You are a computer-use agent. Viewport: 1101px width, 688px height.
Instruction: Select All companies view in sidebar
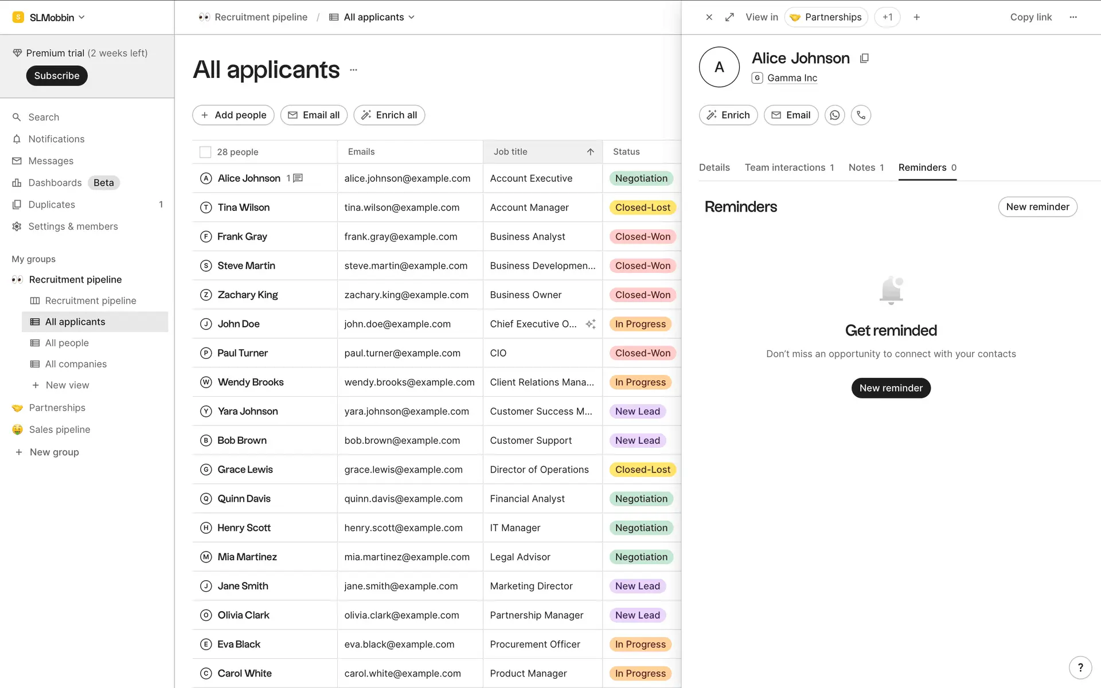click(76, 364)
